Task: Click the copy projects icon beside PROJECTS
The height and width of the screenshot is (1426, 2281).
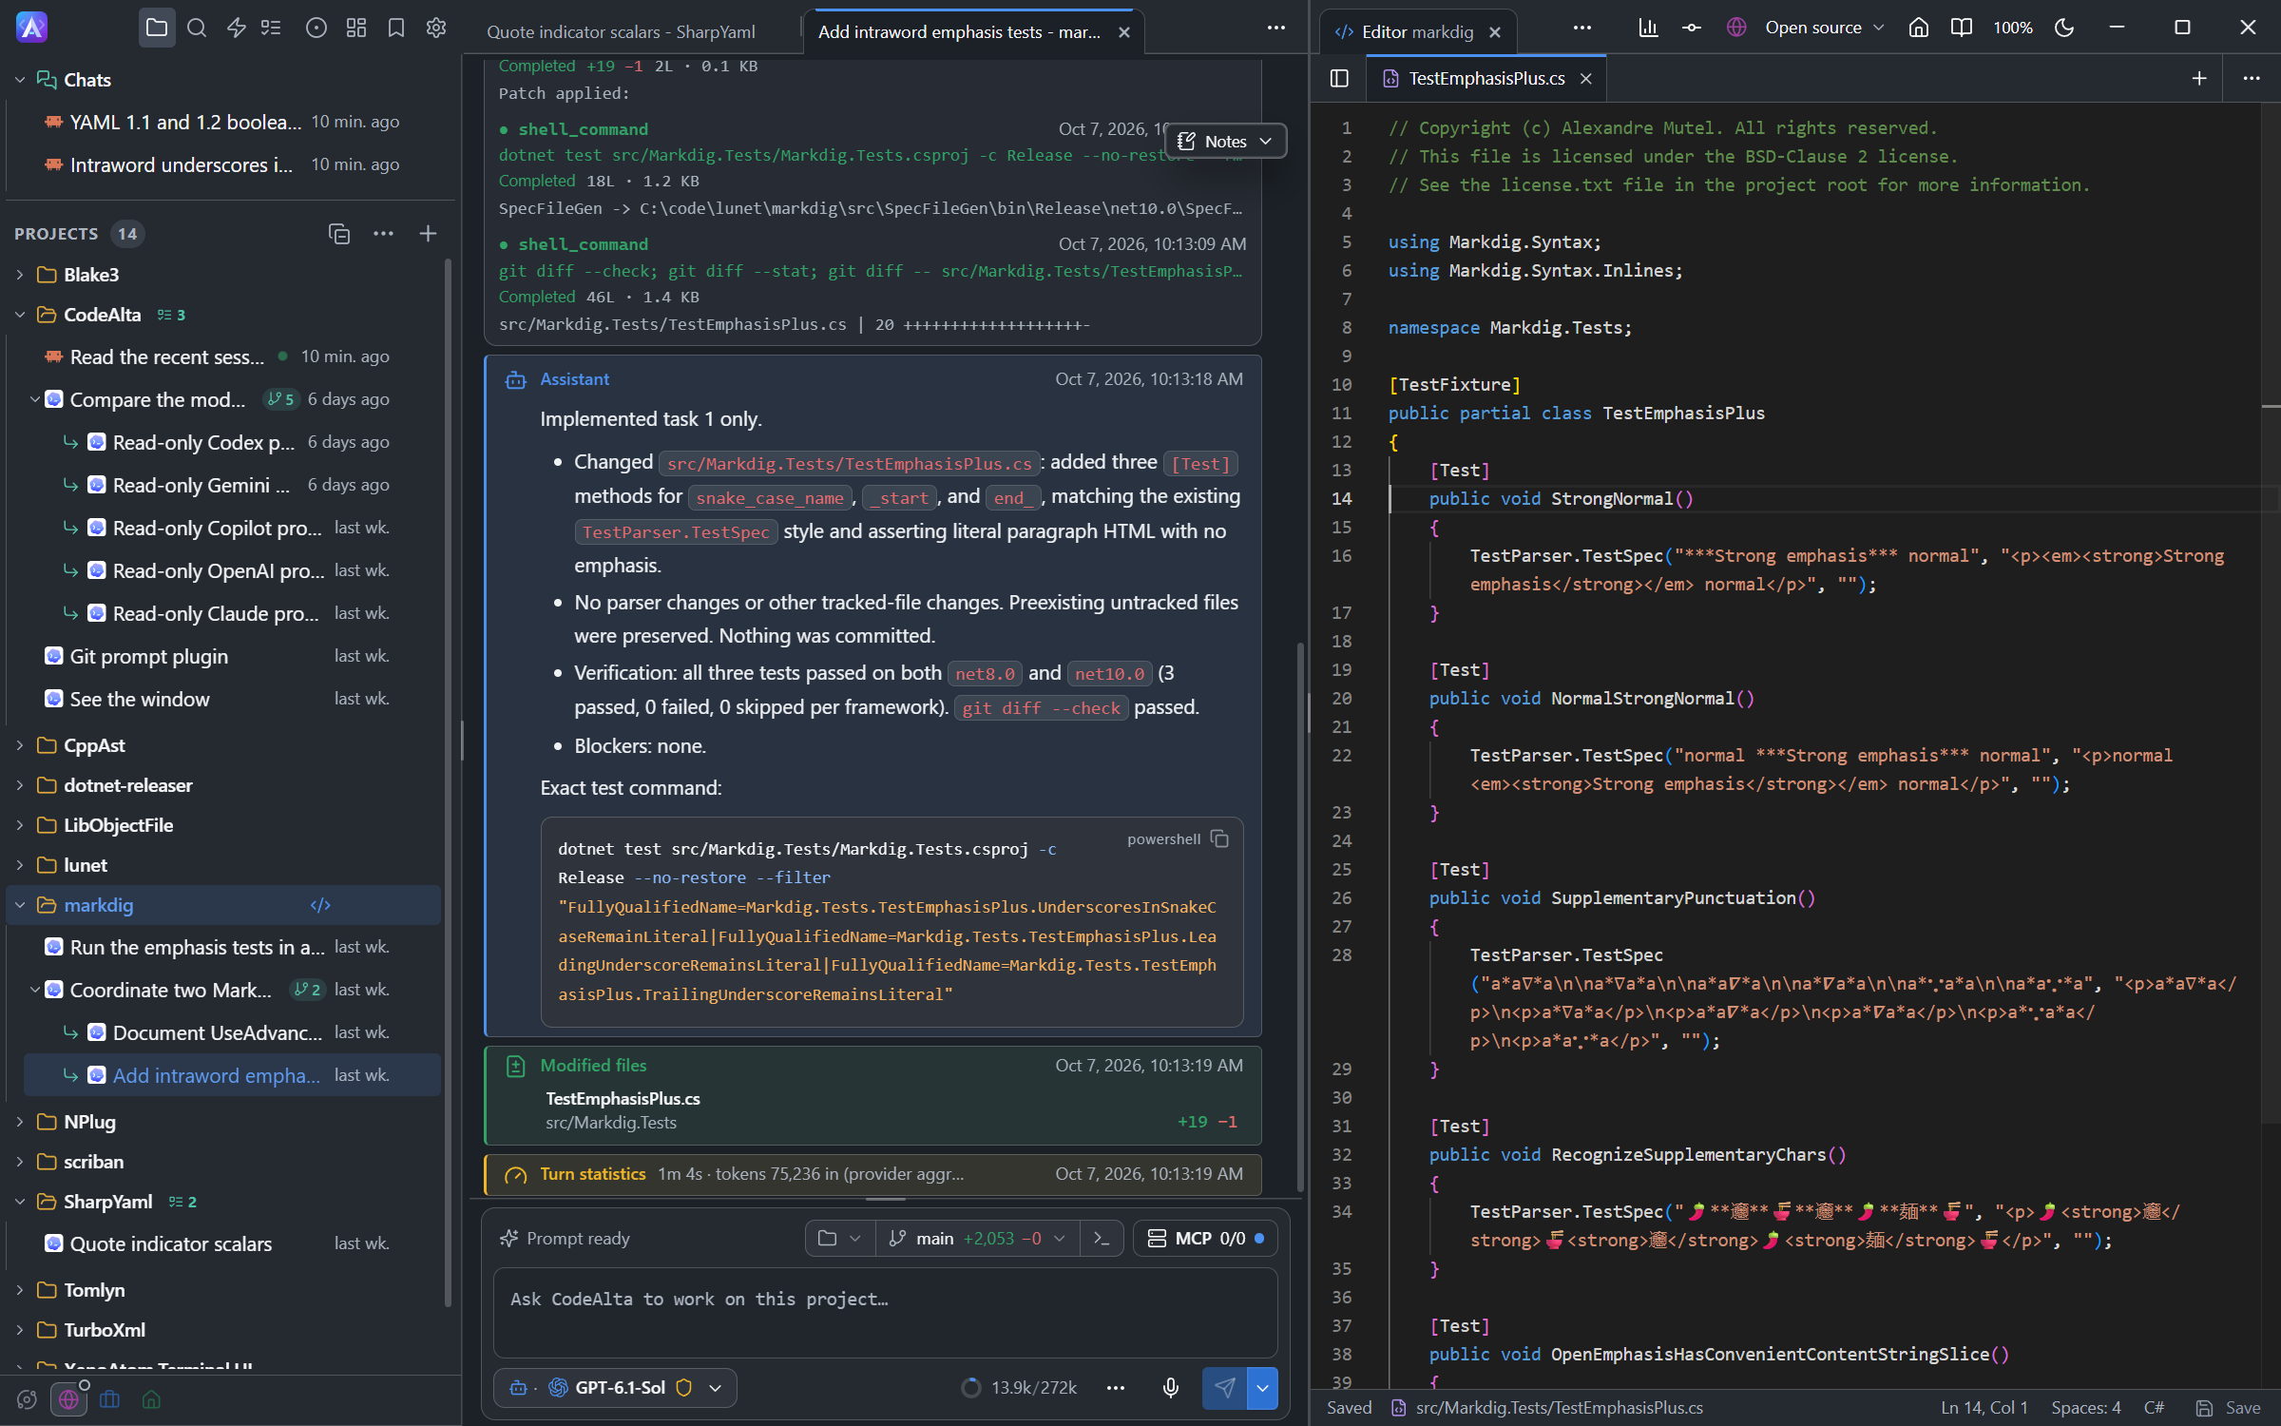Action: pyautogui.click(x=339, y=234)
